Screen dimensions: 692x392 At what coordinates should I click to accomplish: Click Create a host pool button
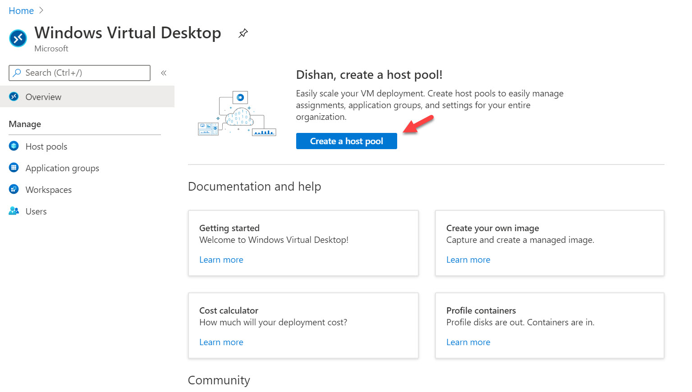346,141
